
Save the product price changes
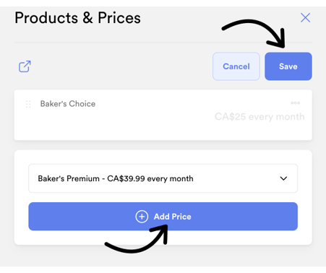coord(288,66)
